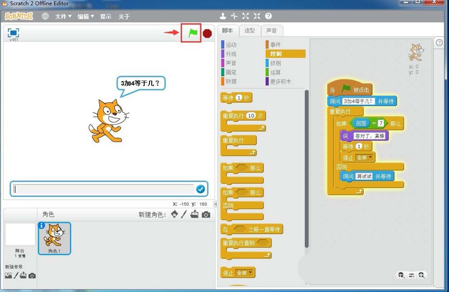Upload new backdrop from file
Image resolution: width=449 pixels, height=292 pixels.
[23, 275]
